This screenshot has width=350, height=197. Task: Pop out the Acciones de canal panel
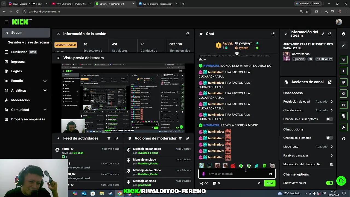click(x=330, y=82)
